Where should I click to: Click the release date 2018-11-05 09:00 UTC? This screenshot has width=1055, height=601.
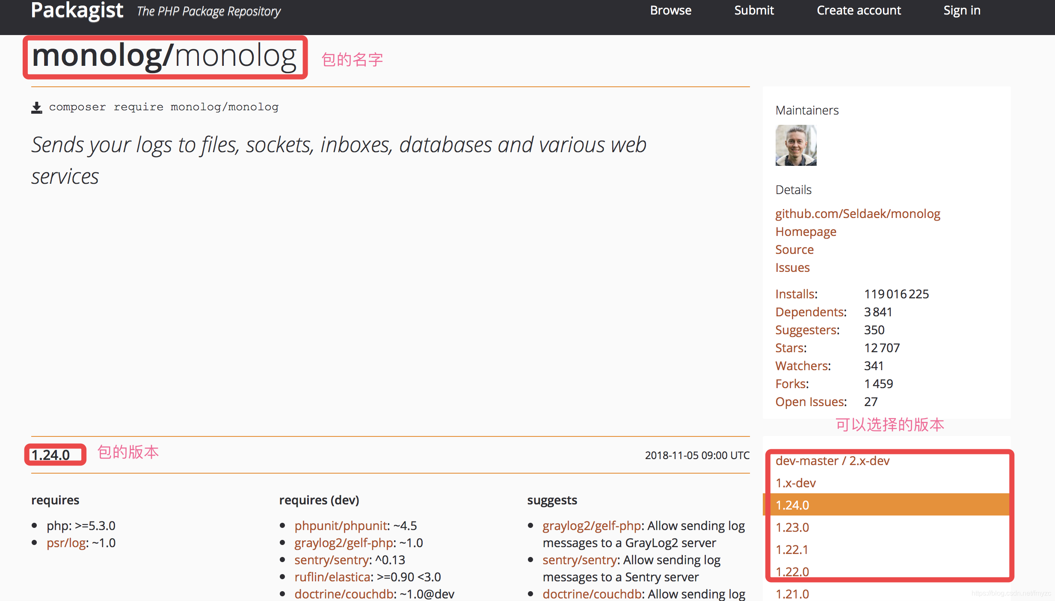coord(697,455)
